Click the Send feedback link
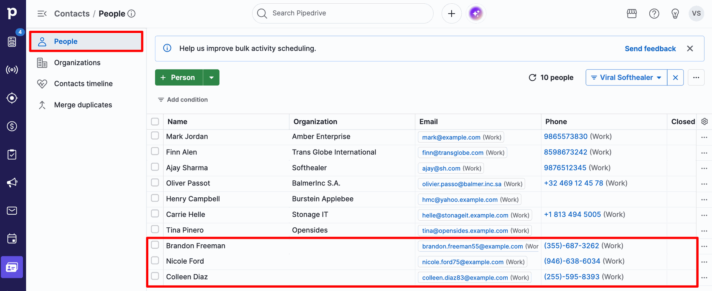Image resolution: width=712 pixels, height=291 pixels. point(650,48)
